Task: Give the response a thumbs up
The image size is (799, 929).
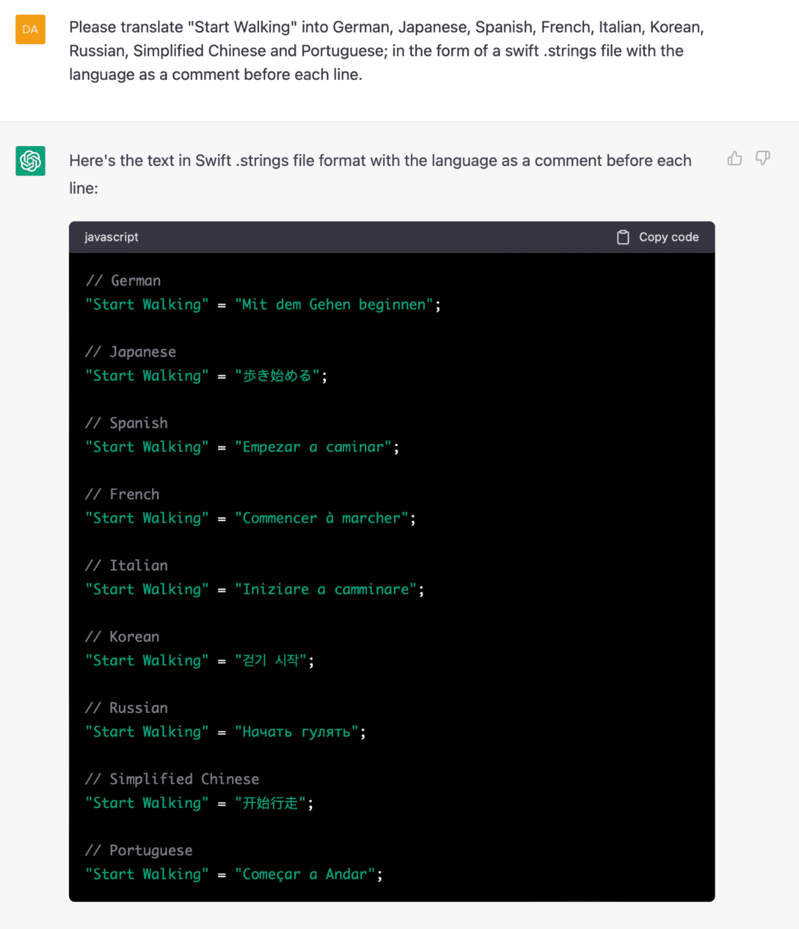Action: tap(735, 159)
